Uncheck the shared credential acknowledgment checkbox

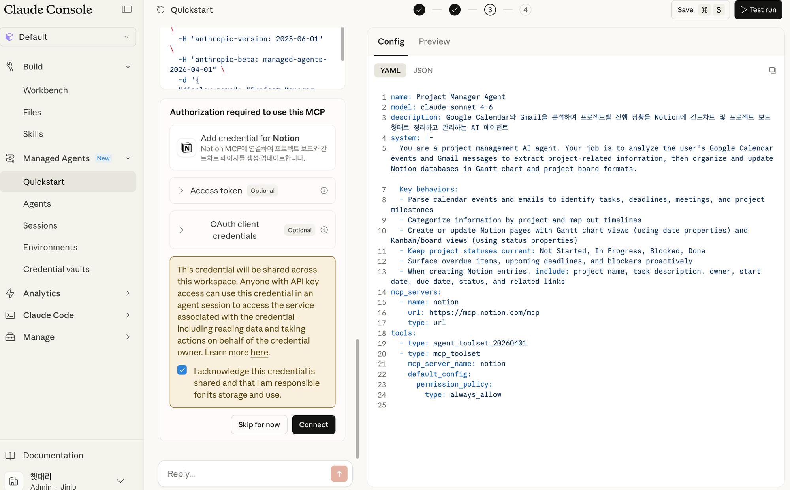coord(182,370)
